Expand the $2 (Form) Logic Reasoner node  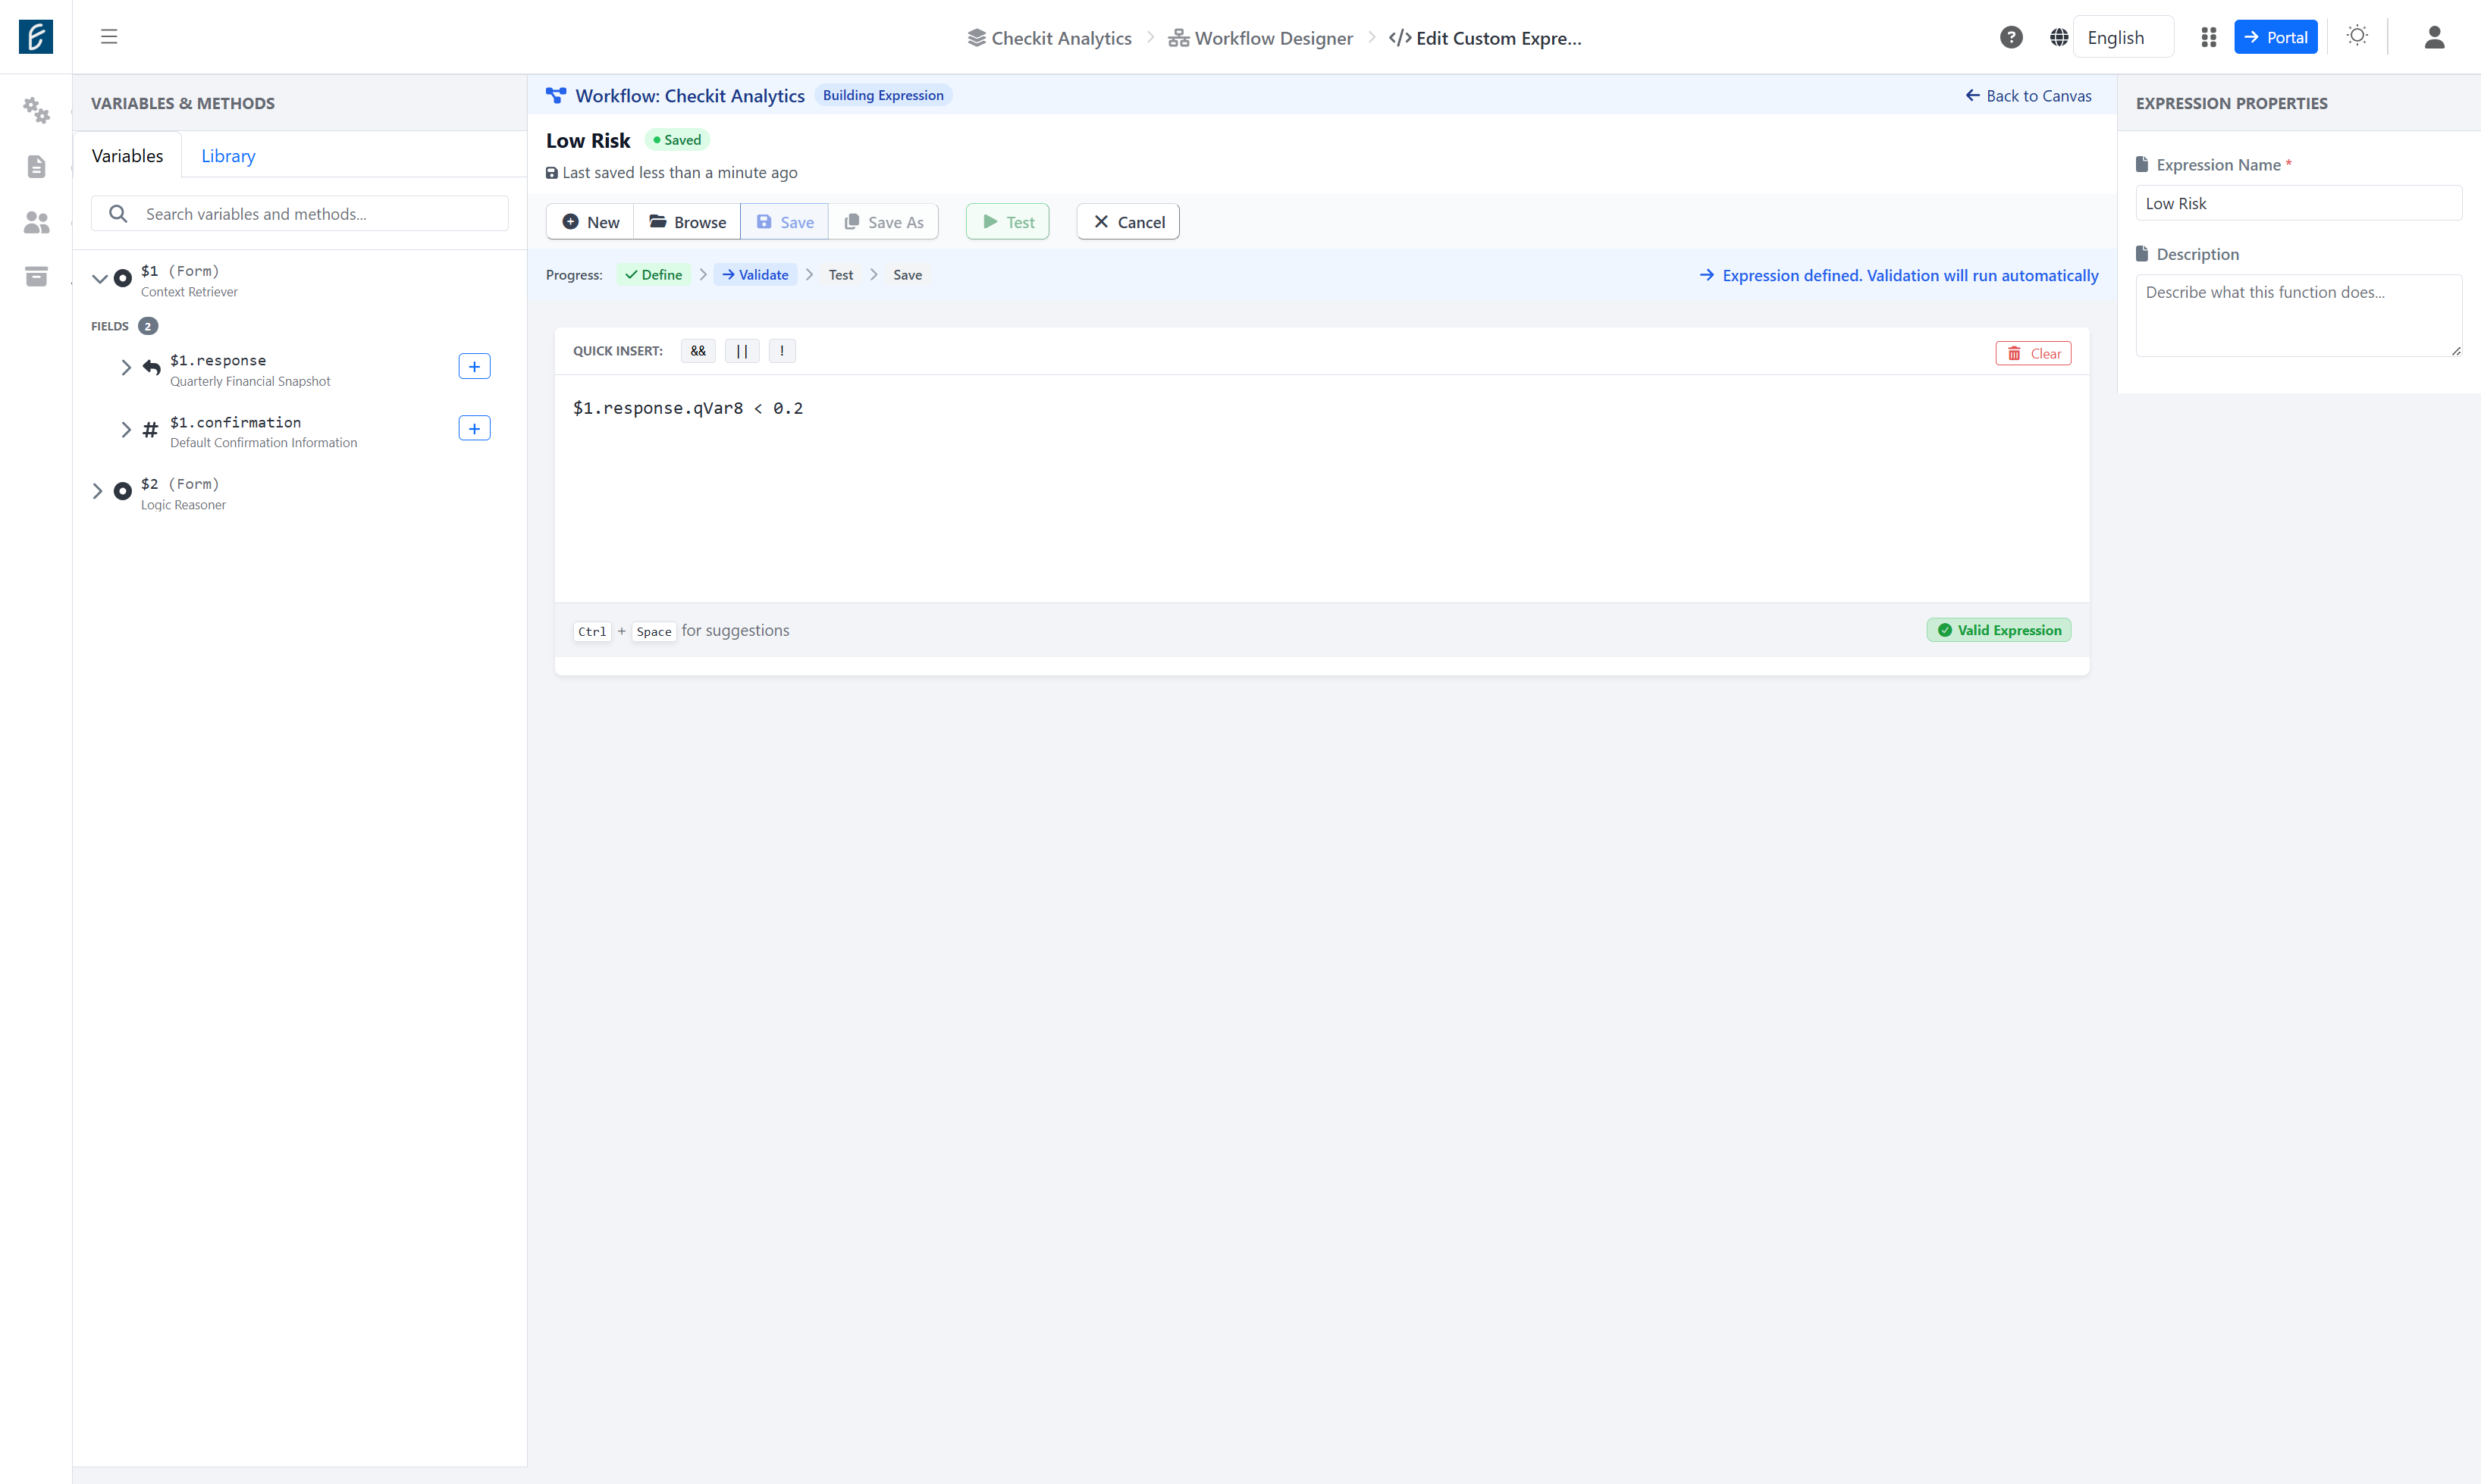97,491
